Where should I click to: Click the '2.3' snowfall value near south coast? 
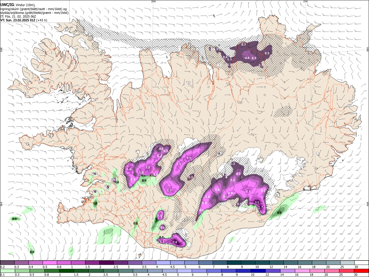tap(174, 242)
